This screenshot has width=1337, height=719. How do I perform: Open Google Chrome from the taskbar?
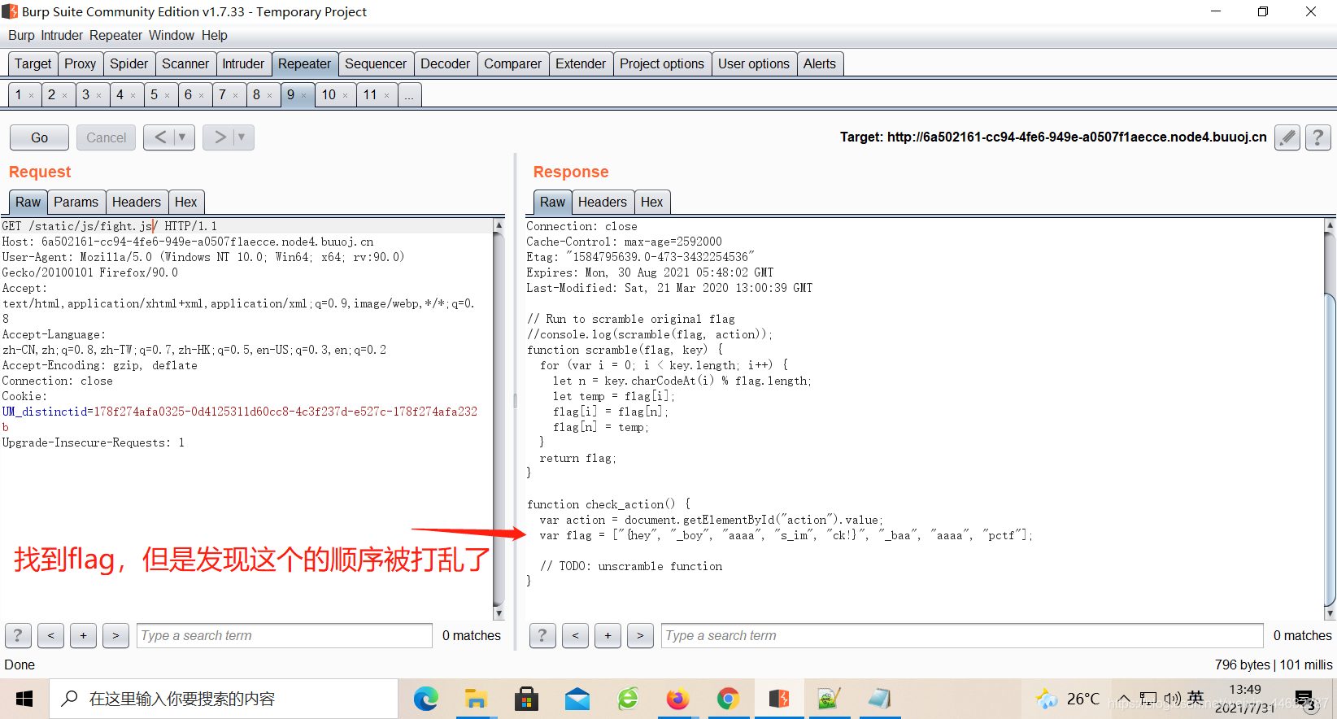click(728, 699)
